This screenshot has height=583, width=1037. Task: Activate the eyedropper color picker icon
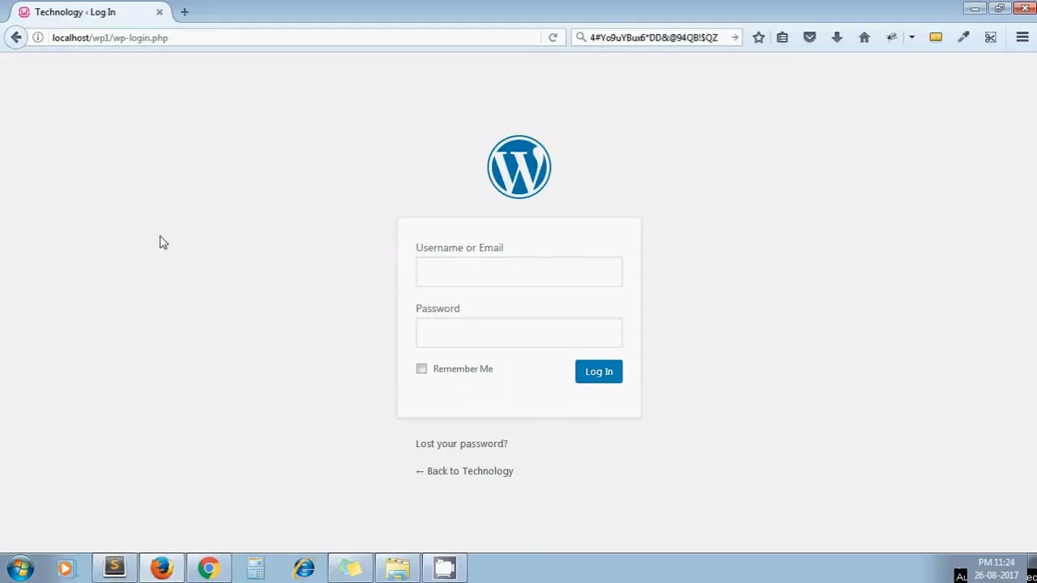click(963, 37)
